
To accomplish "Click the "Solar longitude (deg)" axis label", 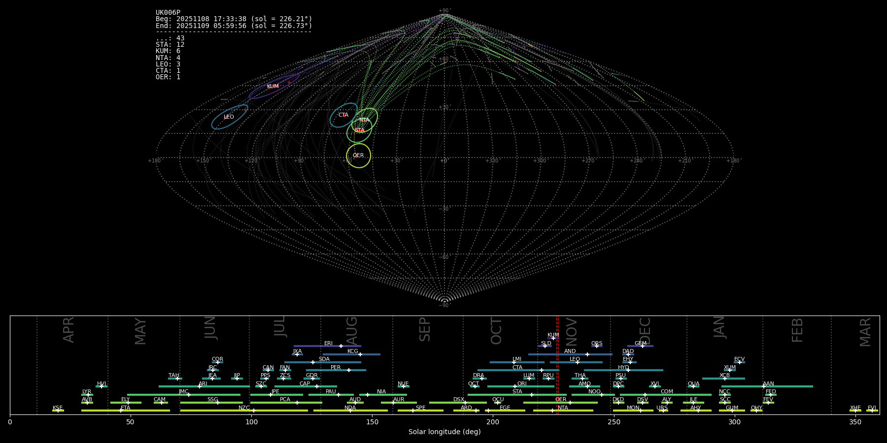I will (444, 432).
